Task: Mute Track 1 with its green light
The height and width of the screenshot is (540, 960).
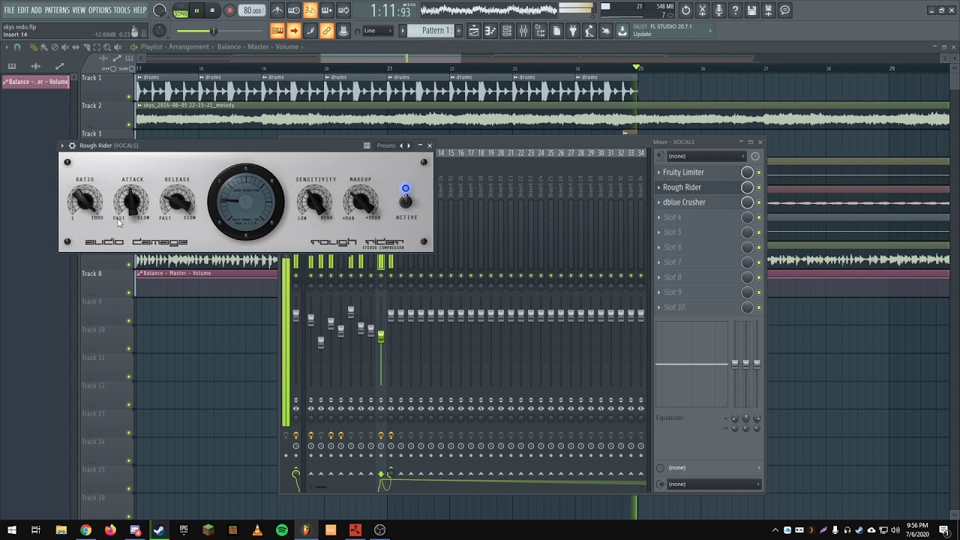Action: (129, 97)
